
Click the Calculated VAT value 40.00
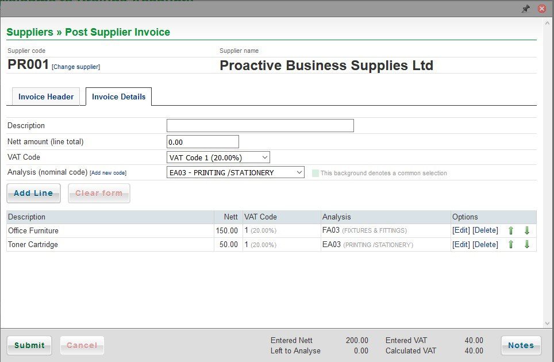pyautogui.click(x=474, y=351)
